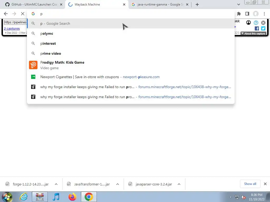Click the Wayback help question icon
The width and height of the screenshot is (270, 202).
[x=256, y=23]
